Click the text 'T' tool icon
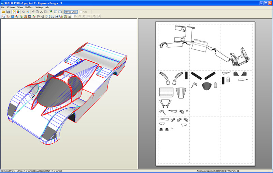Screen dimensions: 273x173 tap(25, 16)
